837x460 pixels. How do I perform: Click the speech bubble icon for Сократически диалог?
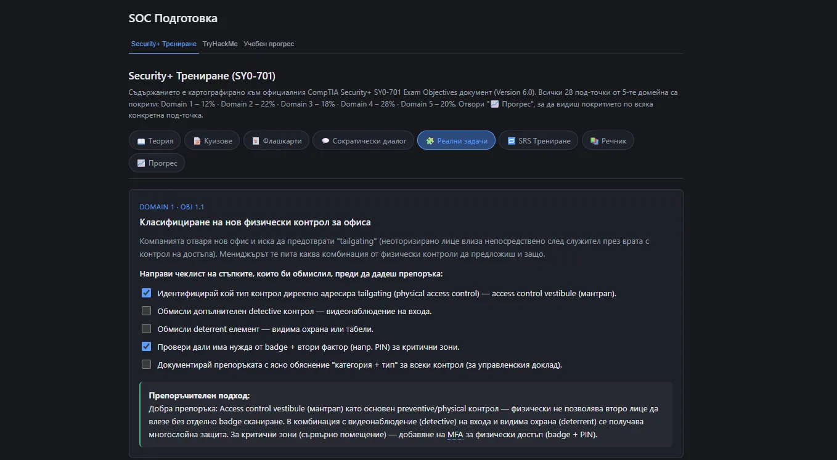click(325, 141)
